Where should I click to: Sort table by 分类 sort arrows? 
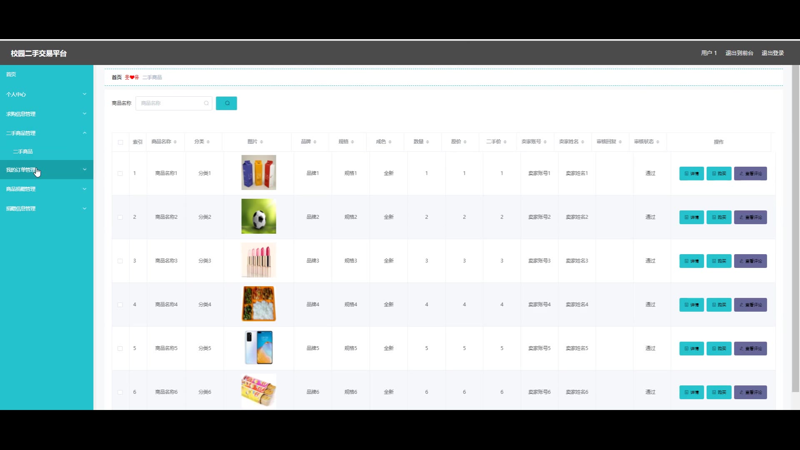click(x=208, y=142)
